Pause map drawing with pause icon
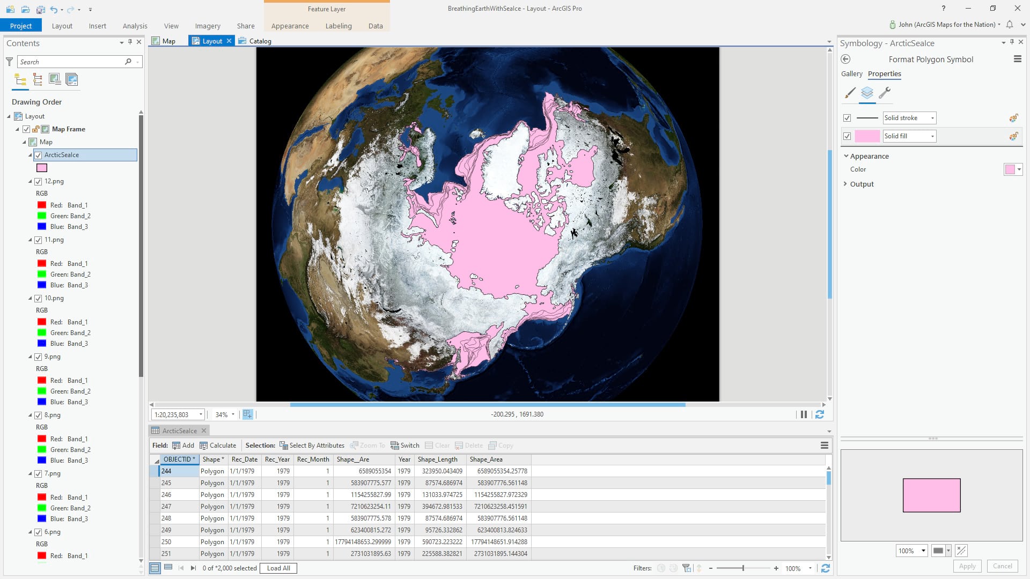The width and height of the screenshot is (1030, 579). 804,414
